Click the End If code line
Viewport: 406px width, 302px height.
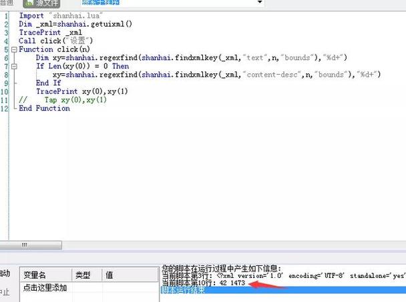click(48, 83)
